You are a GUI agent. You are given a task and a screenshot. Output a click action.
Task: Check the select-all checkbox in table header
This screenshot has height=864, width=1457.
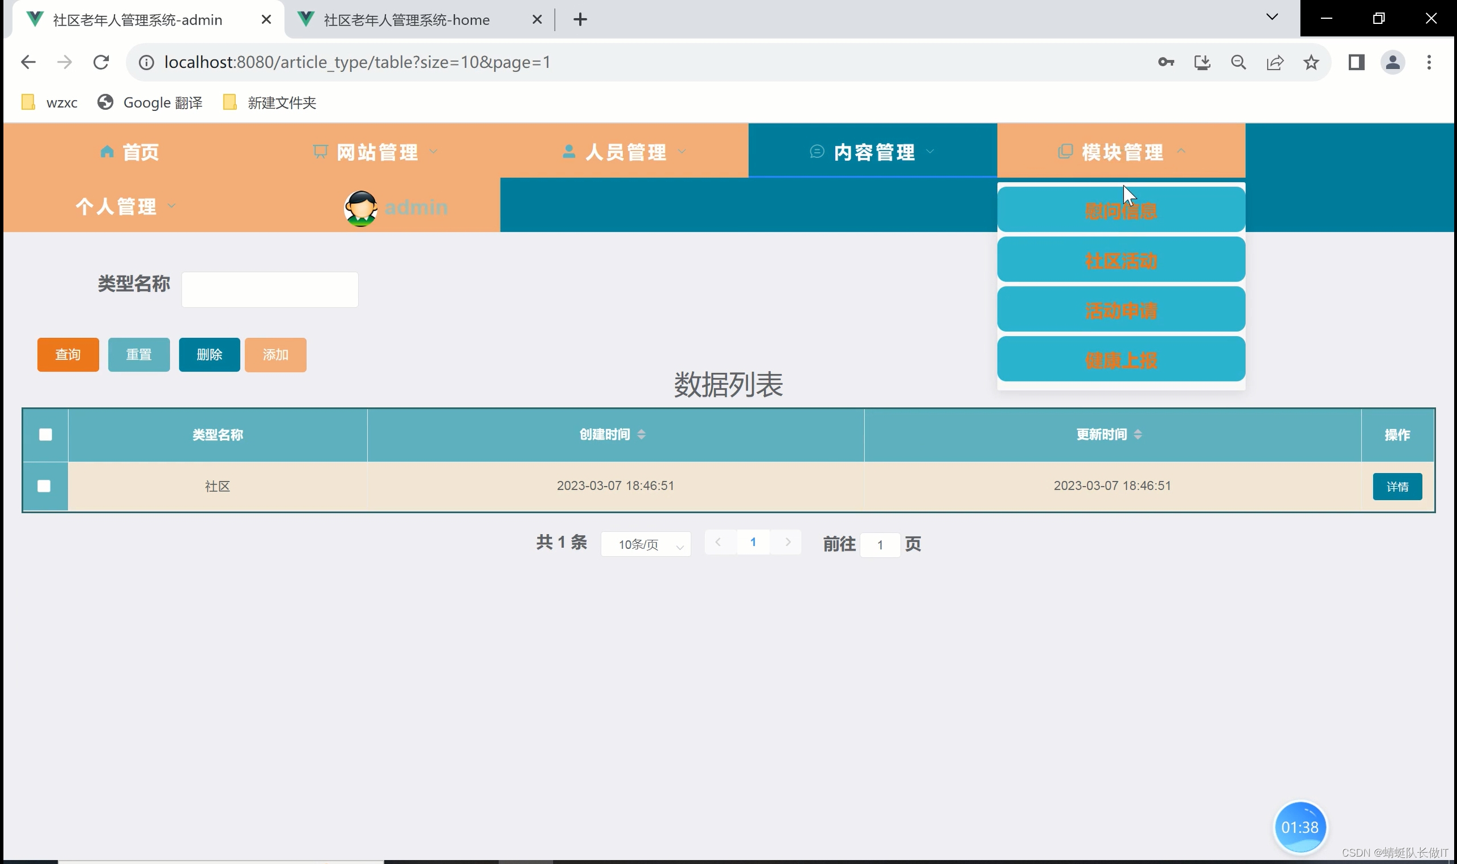click(46, 435)
